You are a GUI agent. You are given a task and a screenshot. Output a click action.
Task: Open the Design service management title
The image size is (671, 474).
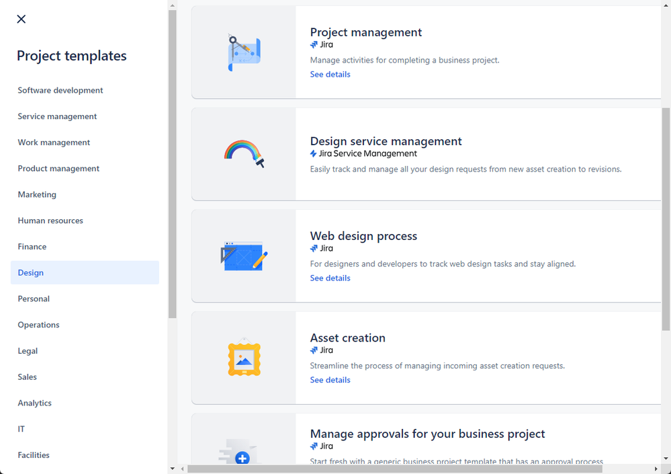pyautogui.click(x=386, y=141)
